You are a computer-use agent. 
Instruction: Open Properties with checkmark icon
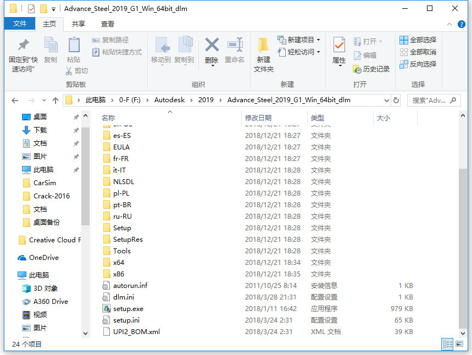pos(339,46)
